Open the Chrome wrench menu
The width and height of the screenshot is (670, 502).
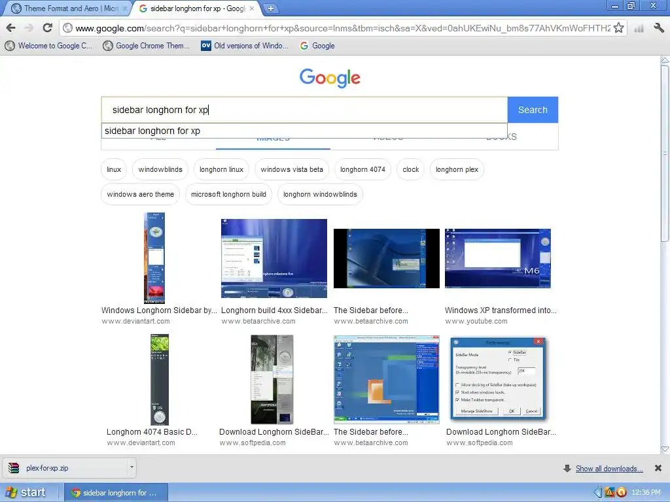(x=658, y=28)
